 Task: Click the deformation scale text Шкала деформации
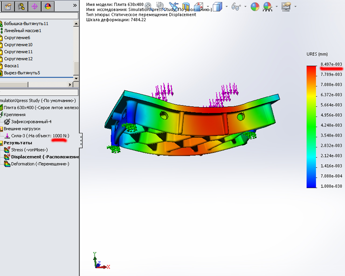(x=116, y=20)
